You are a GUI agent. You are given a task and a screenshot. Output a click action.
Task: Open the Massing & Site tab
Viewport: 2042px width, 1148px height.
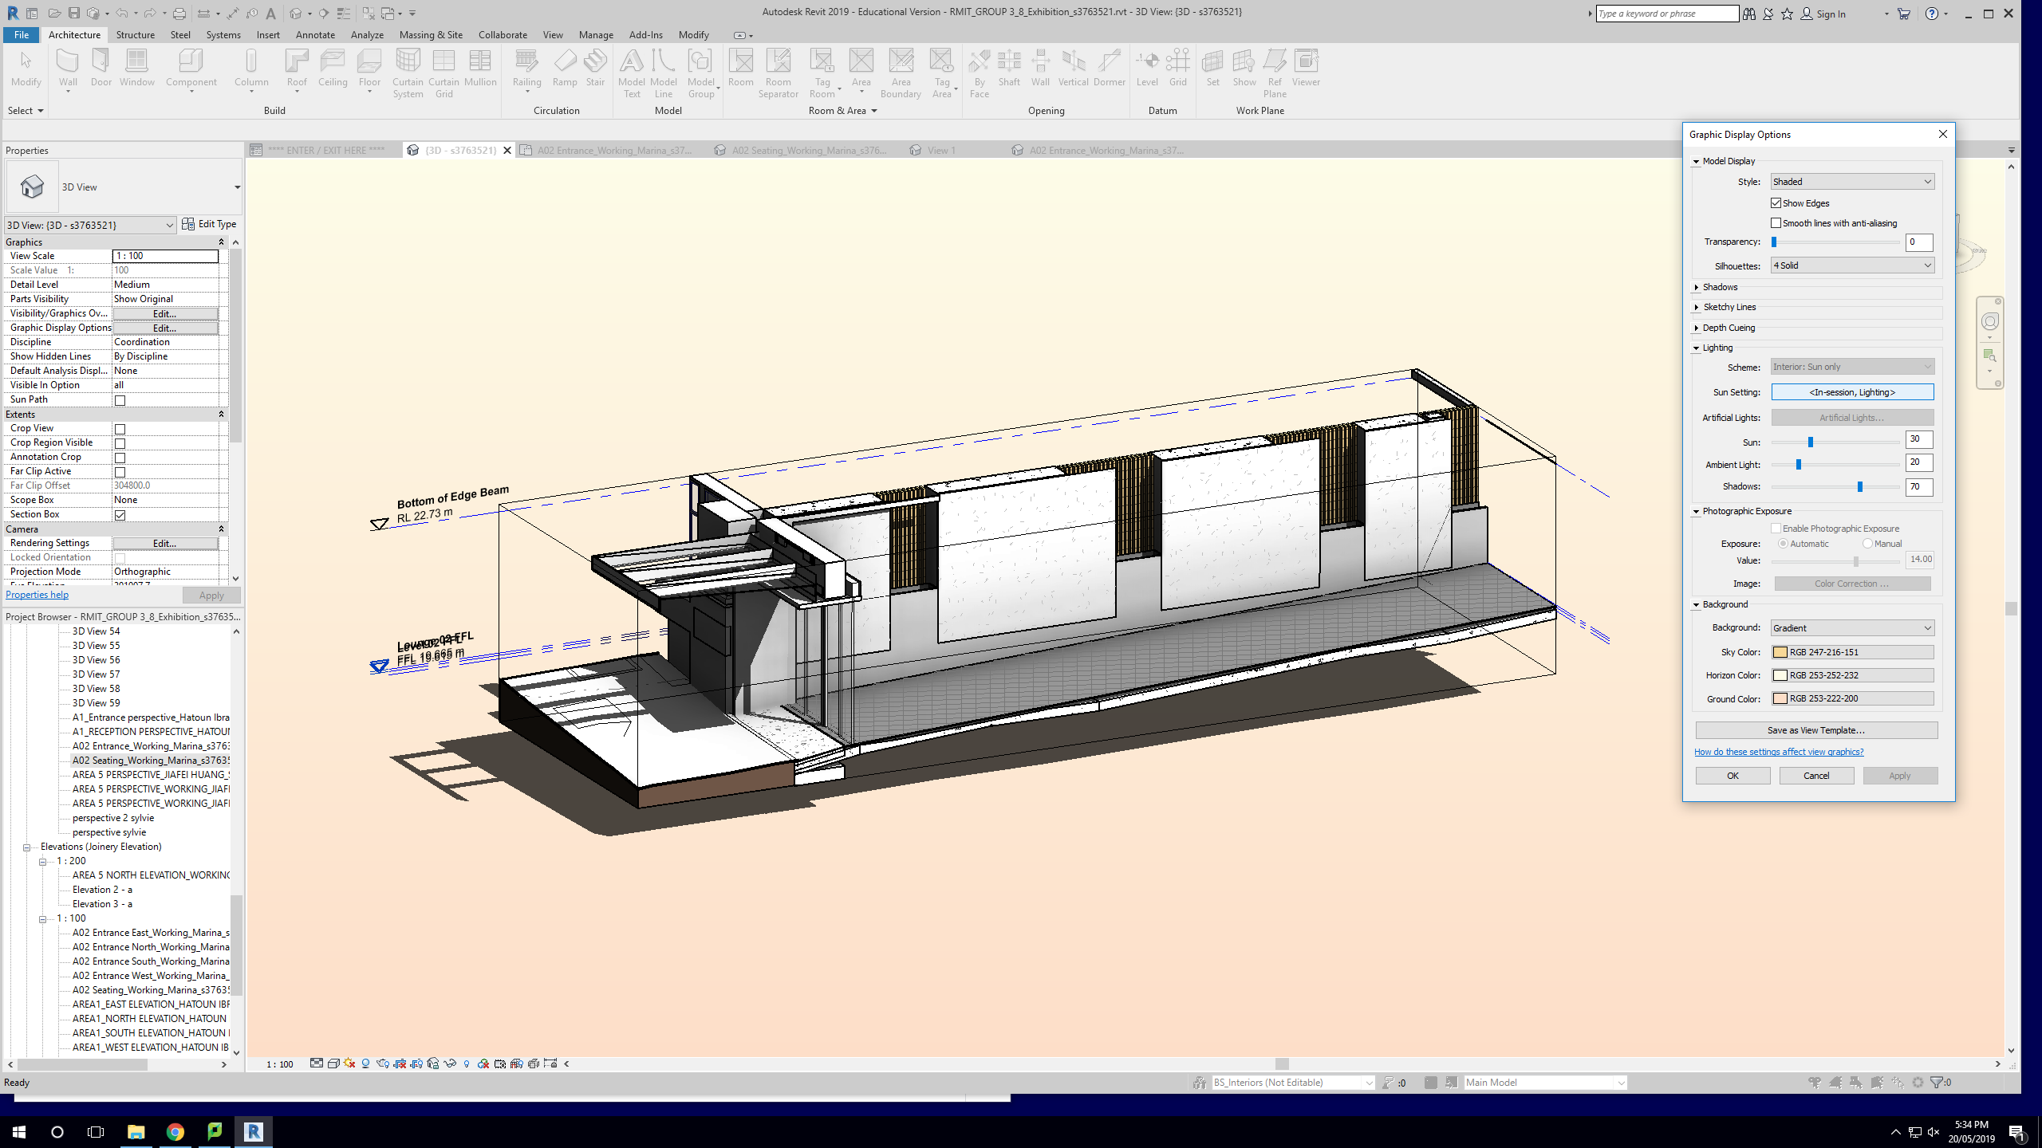click(431, 35)
